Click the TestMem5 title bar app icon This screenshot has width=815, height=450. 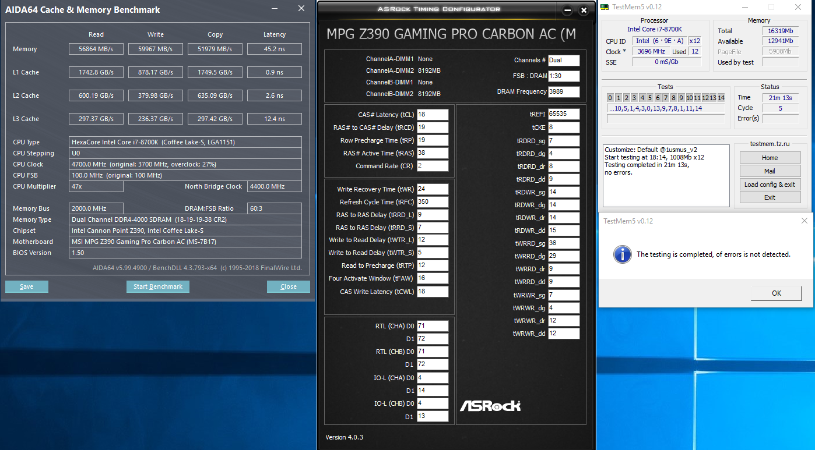coord(606,7)
